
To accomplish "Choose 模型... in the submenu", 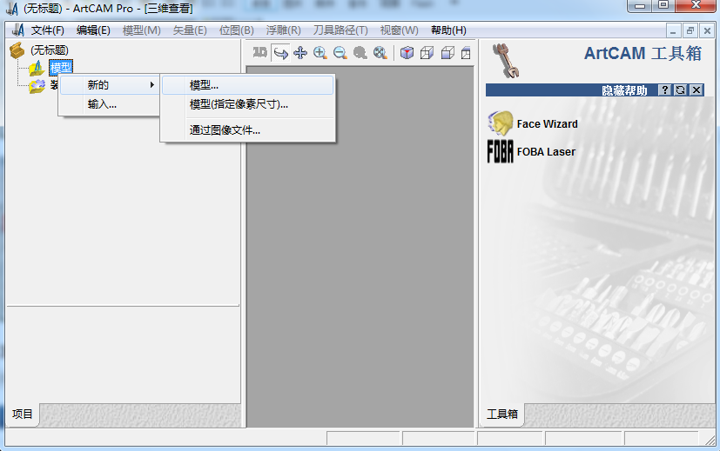I will [247, 85].
